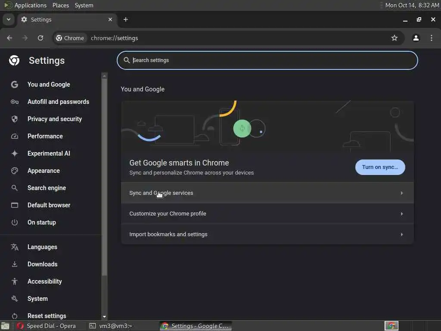Click sidebar scrollbar up arrow
The height and width of the screenshot is (331, 441).
pos(104,75)
